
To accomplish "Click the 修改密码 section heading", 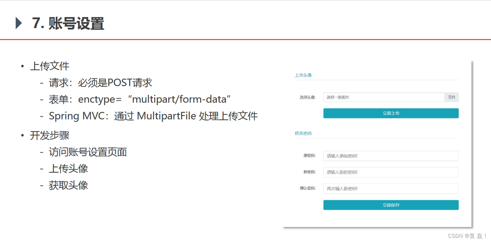I will [303, 133].
